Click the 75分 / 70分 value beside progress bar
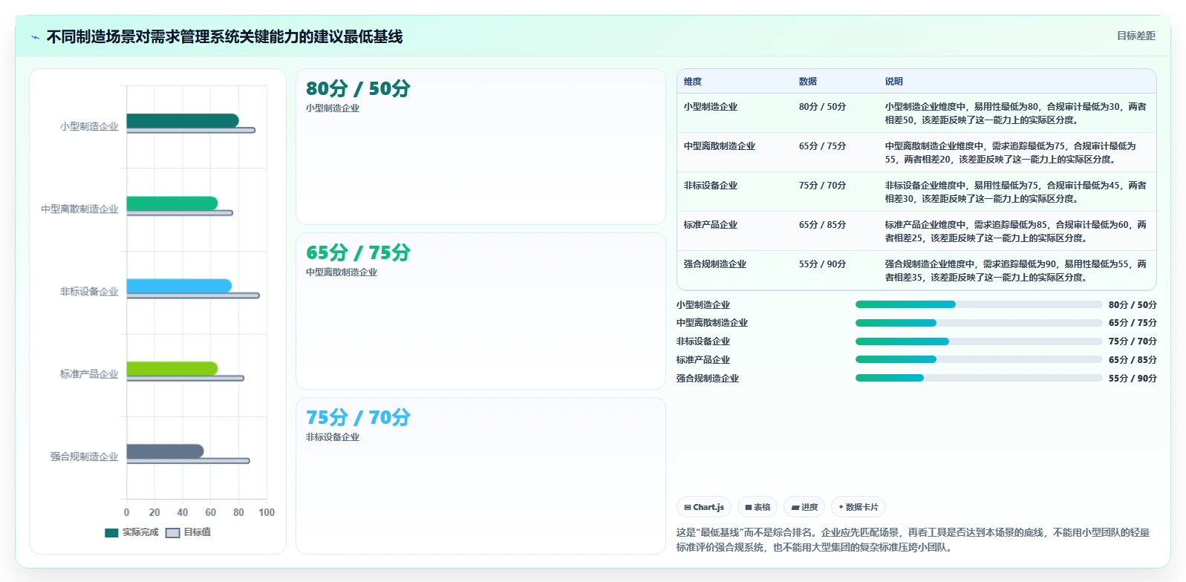 [1133, 341]
